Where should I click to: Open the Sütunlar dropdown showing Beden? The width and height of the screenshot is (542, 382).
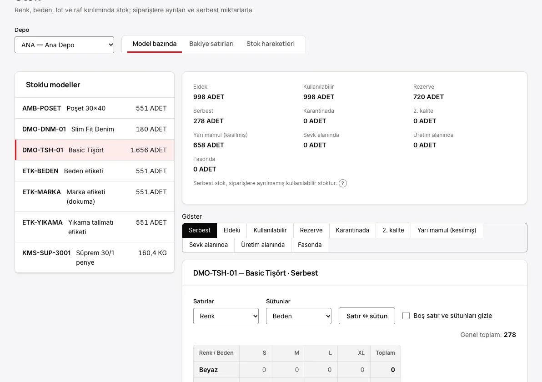point(299,316)
